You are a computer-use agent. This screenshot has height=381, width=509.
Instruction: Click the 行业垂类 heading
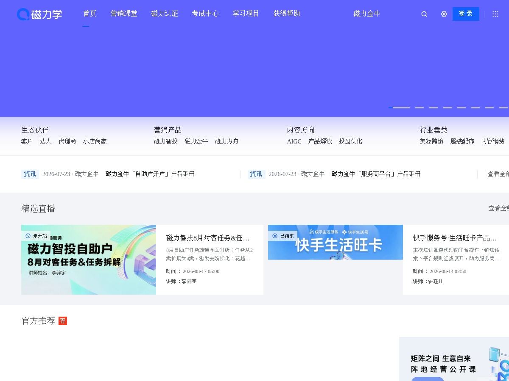pyautogui.click(x=433, y=130)
